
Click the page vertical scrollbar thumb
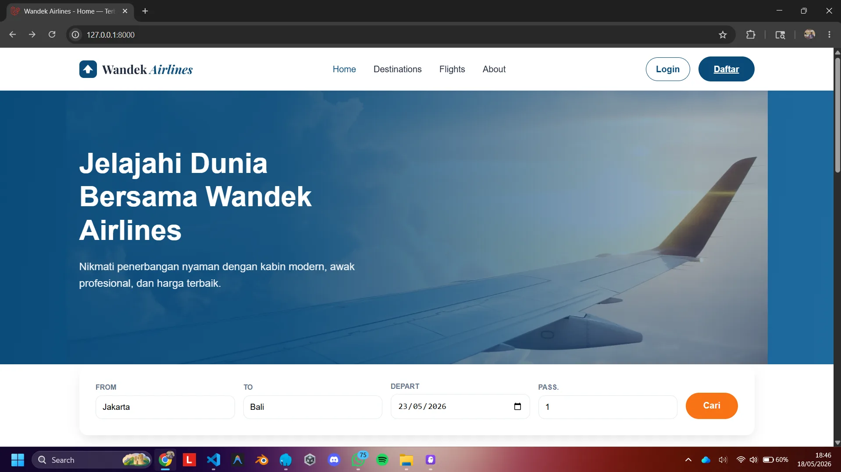pyautogui.click(x=837, y=115)
